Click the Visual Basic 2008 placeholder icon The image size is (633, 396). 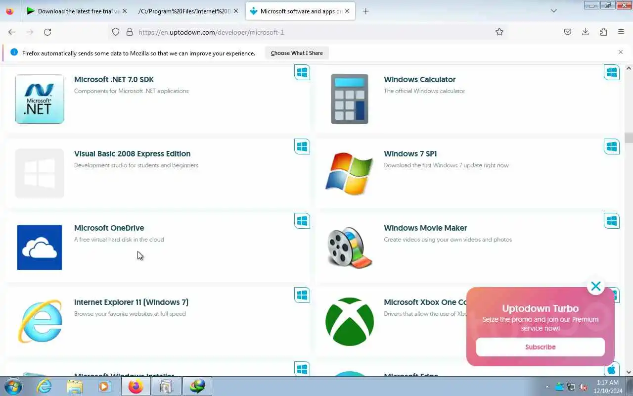(40, 173)
